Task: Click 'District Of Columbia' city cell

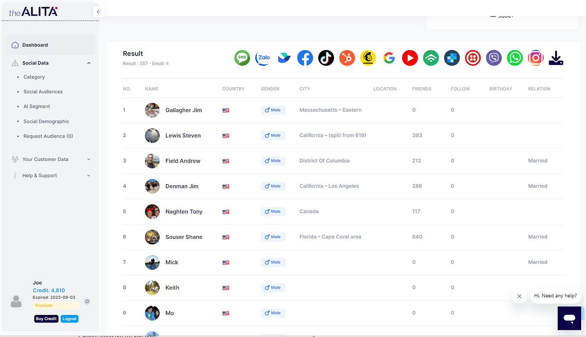Action: (x=324, y=161)
